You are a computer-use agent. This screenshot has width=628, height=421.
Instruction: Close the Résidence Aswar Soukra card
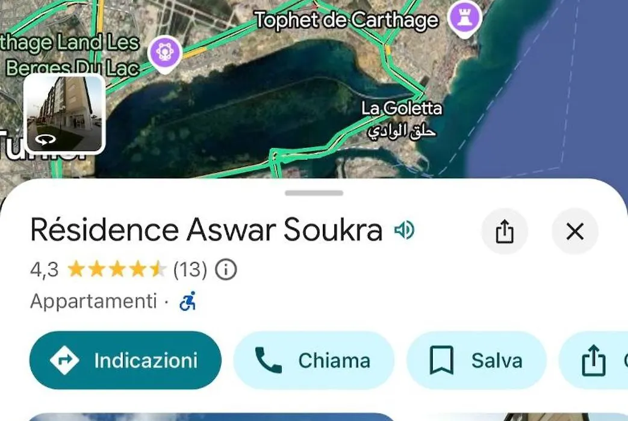point(575,231)
